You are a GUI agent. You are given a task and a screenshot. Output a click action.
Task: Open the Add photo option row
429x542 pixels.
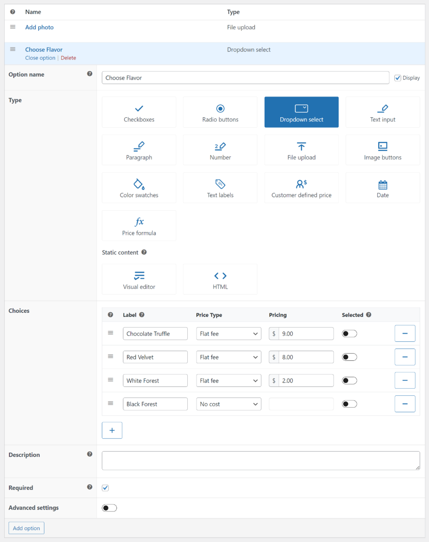point(39,27)
